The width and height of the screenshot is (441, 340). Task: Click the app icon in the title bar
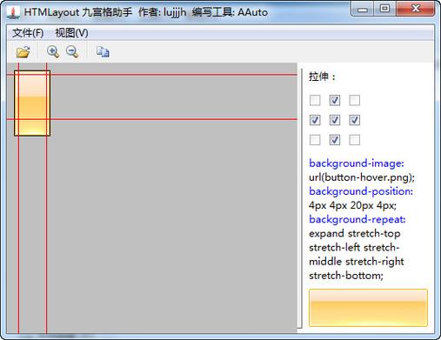13,12
